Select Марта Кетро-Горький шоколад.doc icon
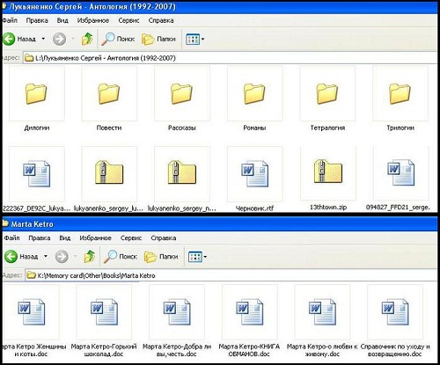 click(104, 311)
